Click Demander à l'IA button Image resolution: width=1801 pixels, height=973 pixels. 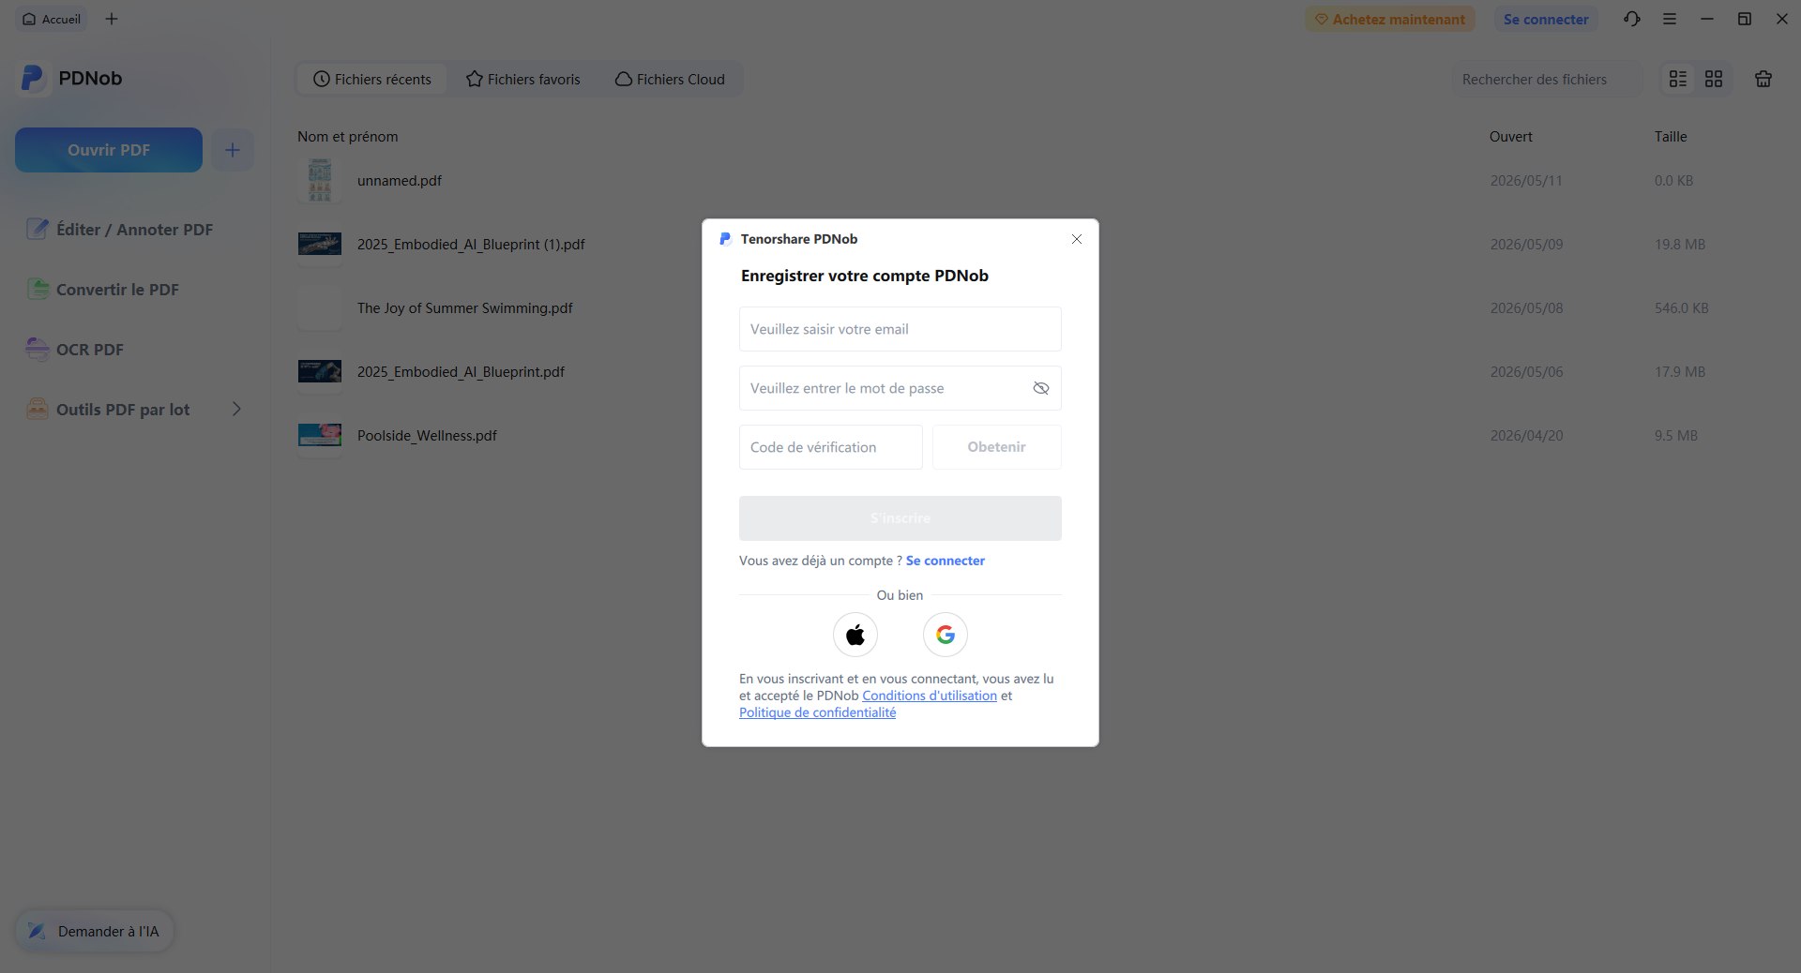pyautogui.click(x=95, y=931)
